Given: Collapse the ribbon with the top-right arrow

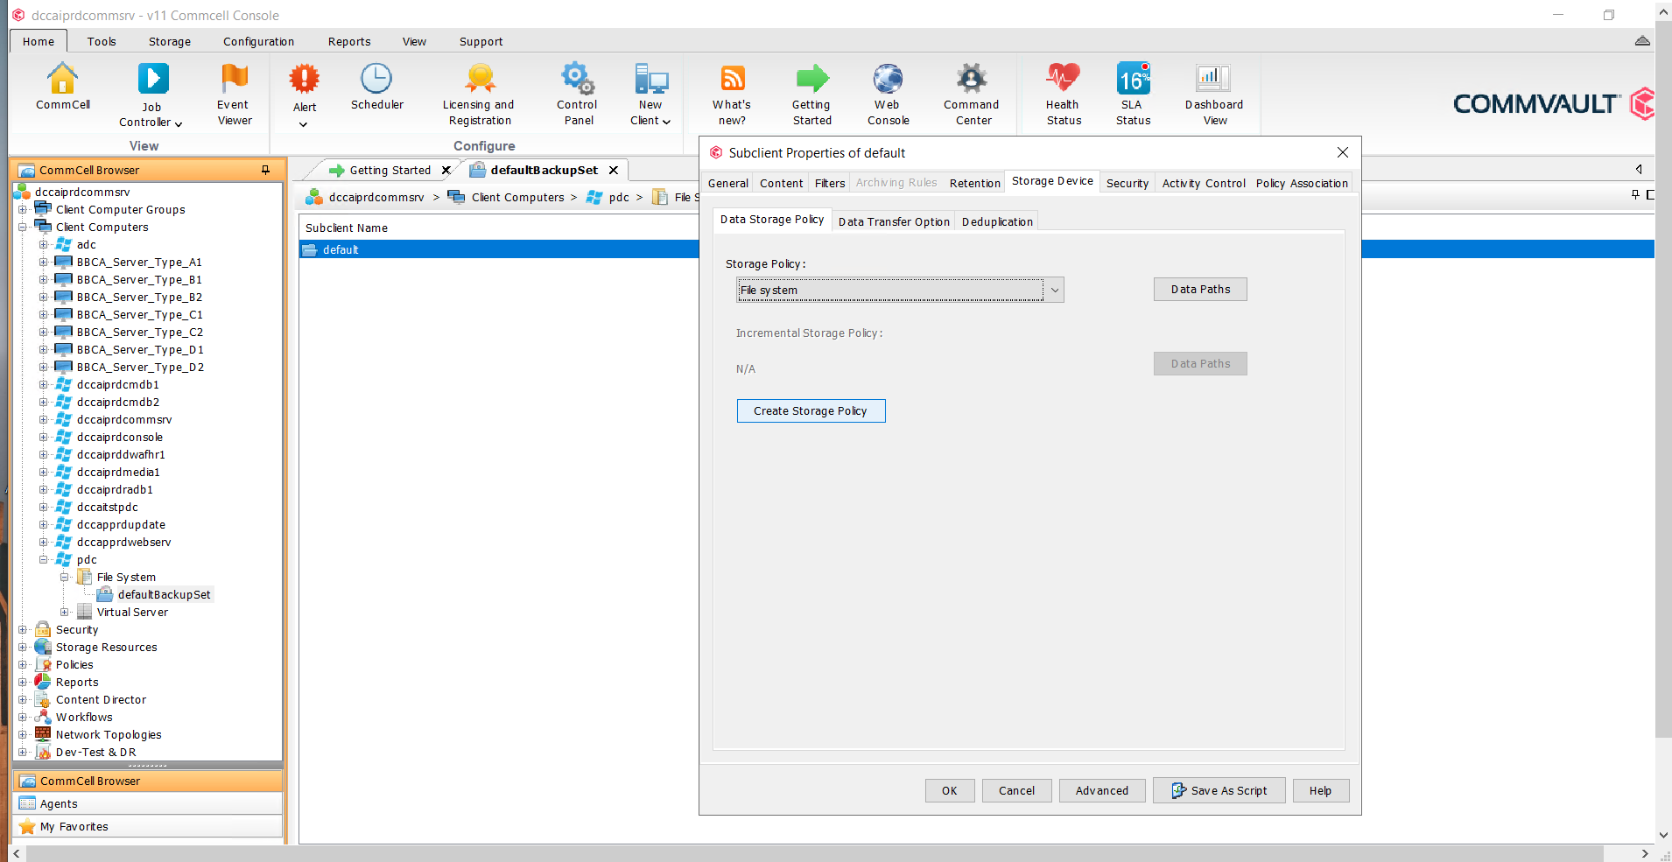Looking at the screenshot, I should [1642, 41].
